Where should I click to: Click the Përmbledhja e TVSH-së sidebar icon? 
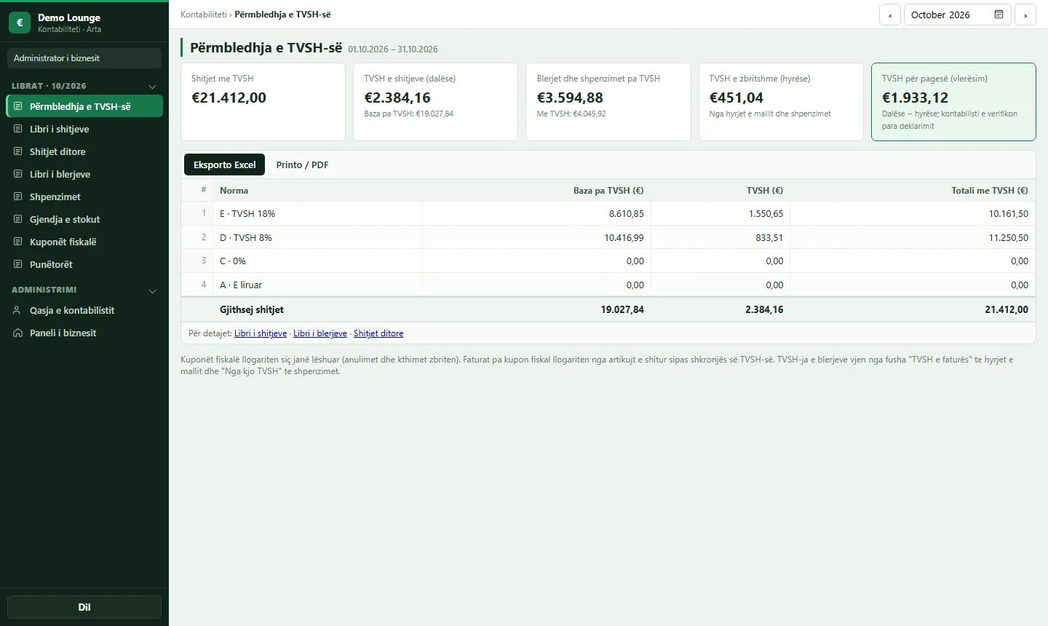[x=18, y=106]
